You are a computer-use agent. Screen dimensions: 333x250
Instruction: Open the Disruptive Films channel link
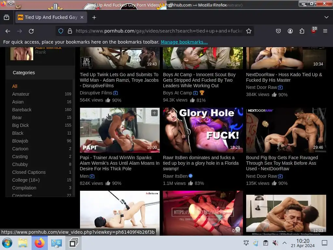[96, 93]
